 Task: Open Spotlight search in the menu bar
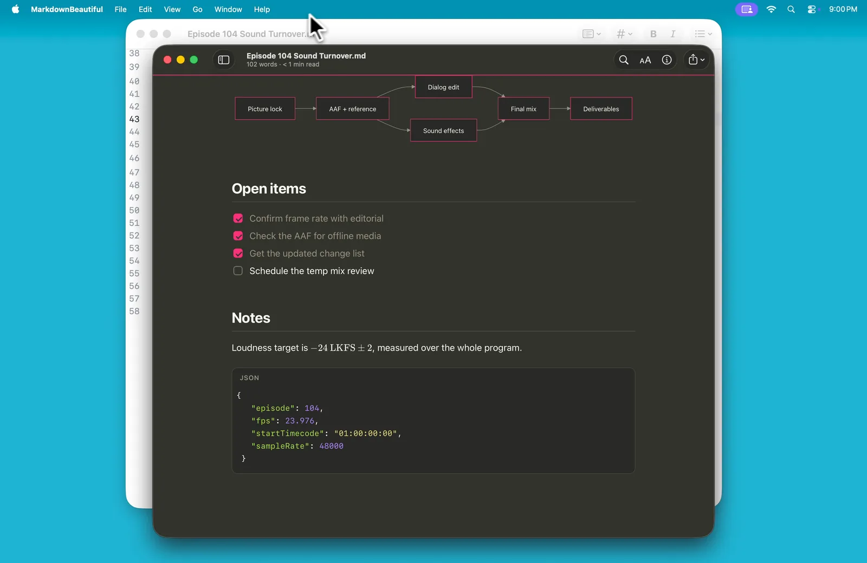(x=791, y=9)
